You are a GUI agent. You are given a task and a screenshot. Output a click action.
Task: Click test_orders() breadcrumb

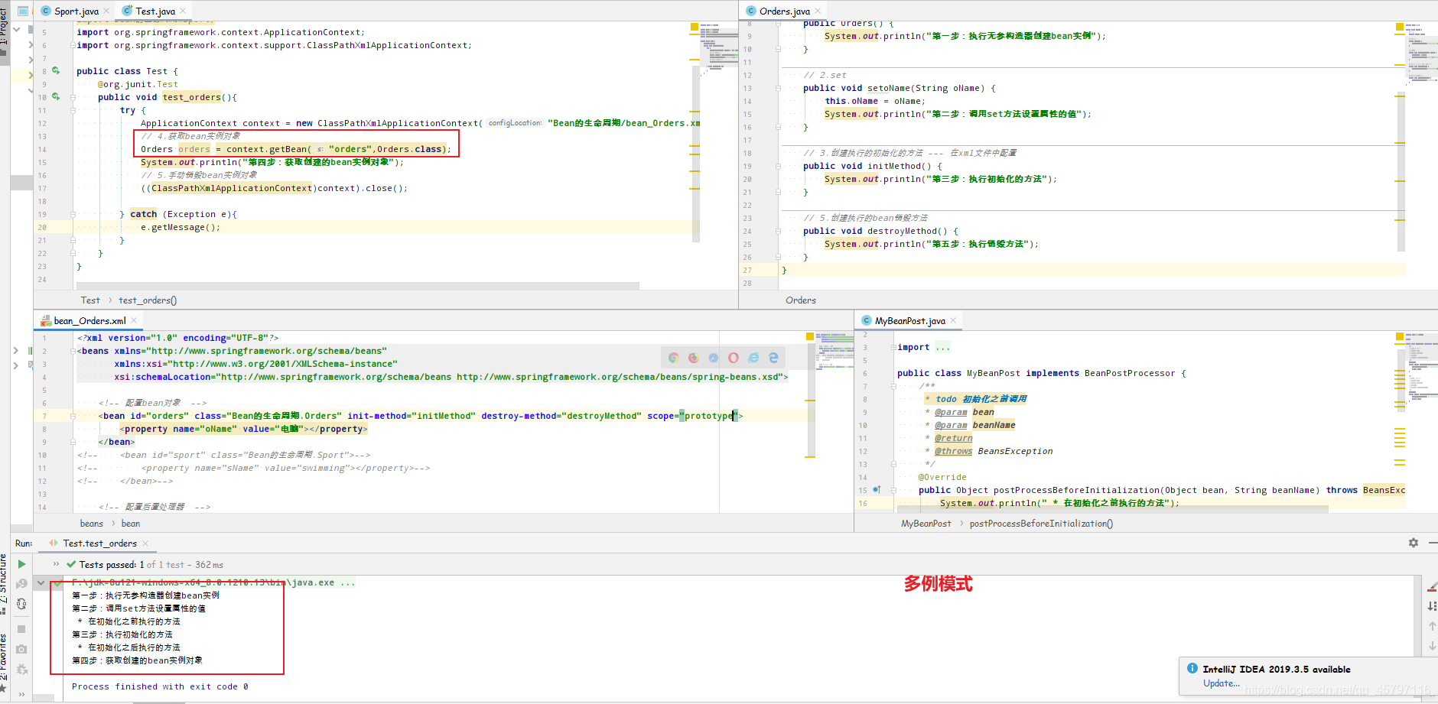coord(148,300)
